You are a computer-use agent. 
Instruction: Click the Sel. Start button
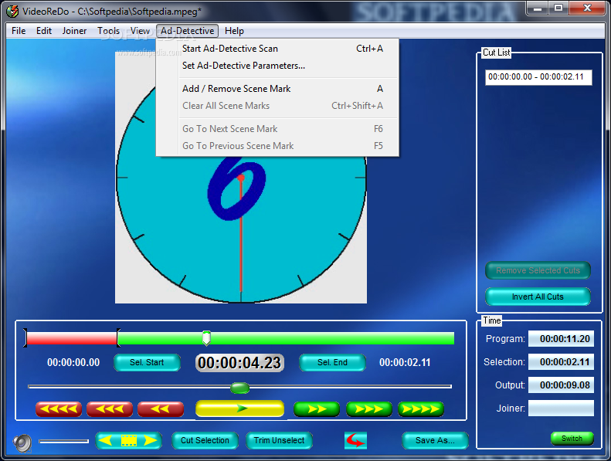click(147, 362)
